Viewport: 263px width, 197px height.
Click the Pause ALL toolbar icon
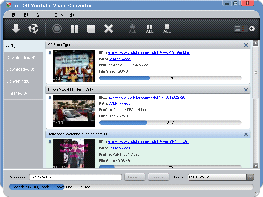(x=150, y=29)
